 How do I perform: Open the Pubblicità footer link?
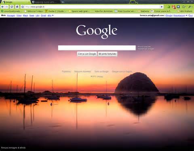[66, 72]
